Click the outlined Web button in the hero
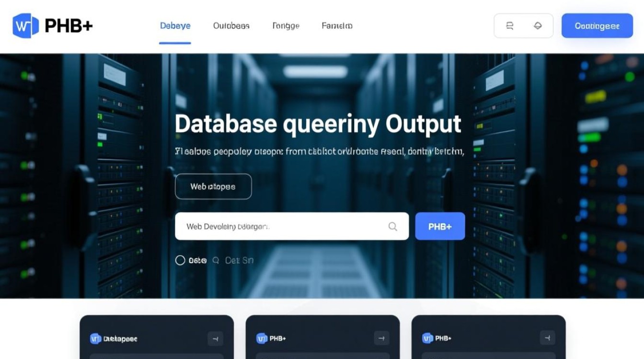Screen dimensions: 644x359 coord(213,187)
